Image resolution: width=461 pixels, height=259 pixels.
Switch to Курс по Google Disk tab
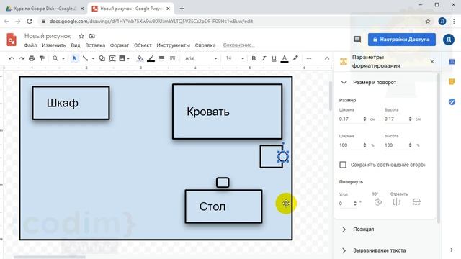point(44,9)
